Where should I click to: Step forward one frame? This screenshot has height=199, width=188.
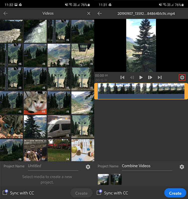[150, 77]
